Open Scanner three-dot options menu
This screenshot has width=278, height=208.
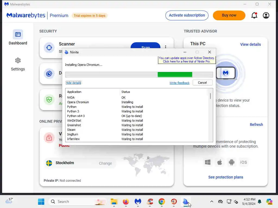click(166, 47)
